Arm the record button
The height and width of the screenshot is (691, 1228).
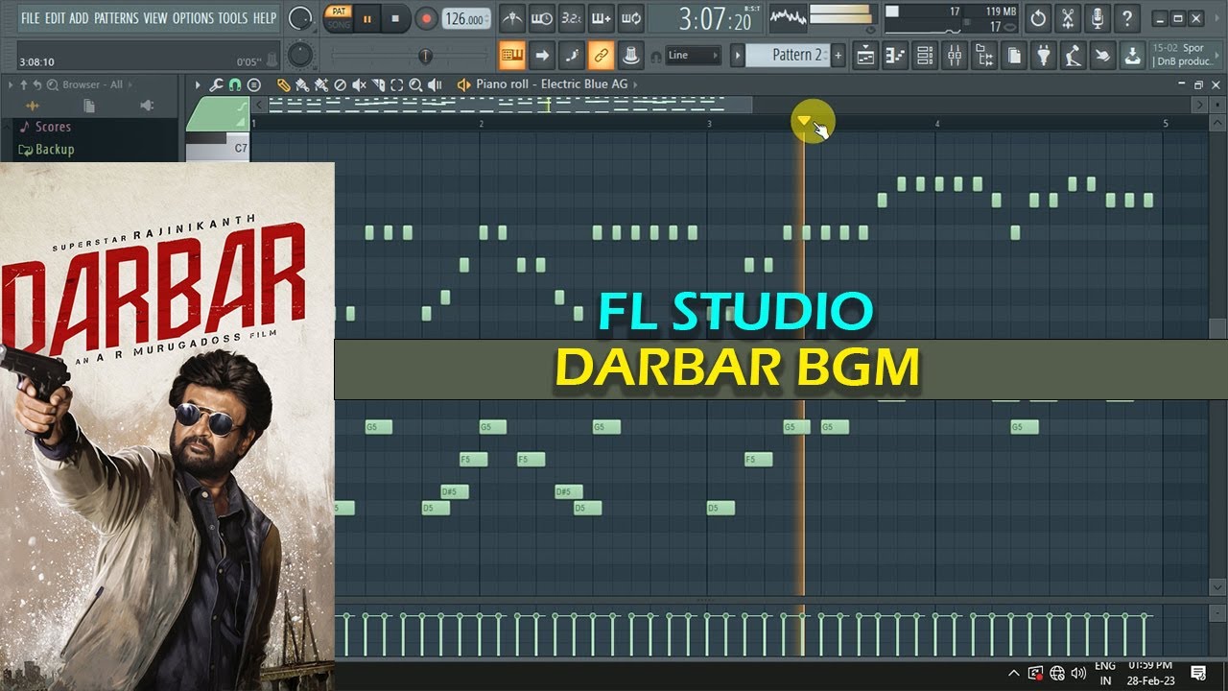(x=427, y=18)
